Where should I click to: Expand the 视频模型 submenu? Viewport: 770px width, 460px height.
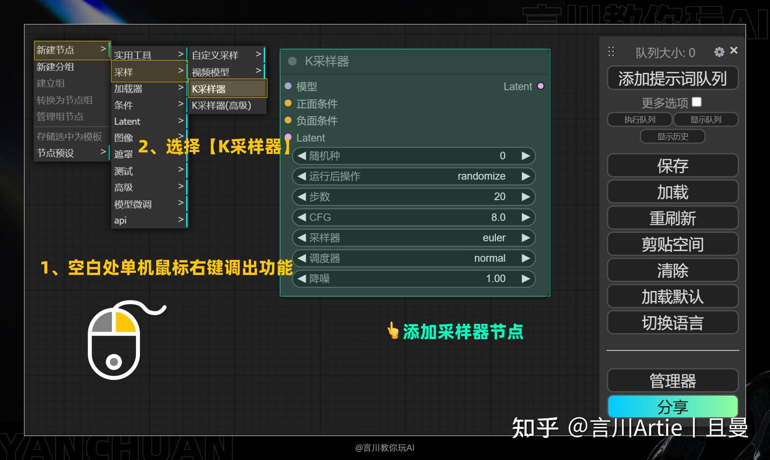[x=227, y=72]
